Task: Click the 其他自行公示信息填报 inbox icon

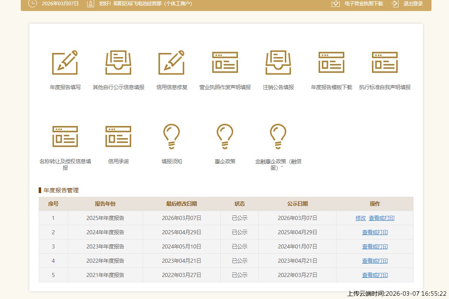Action: 118,63
